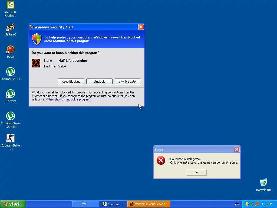Click the Windows security shield icon
Screen dimensions: 277x208
(37, 39)
